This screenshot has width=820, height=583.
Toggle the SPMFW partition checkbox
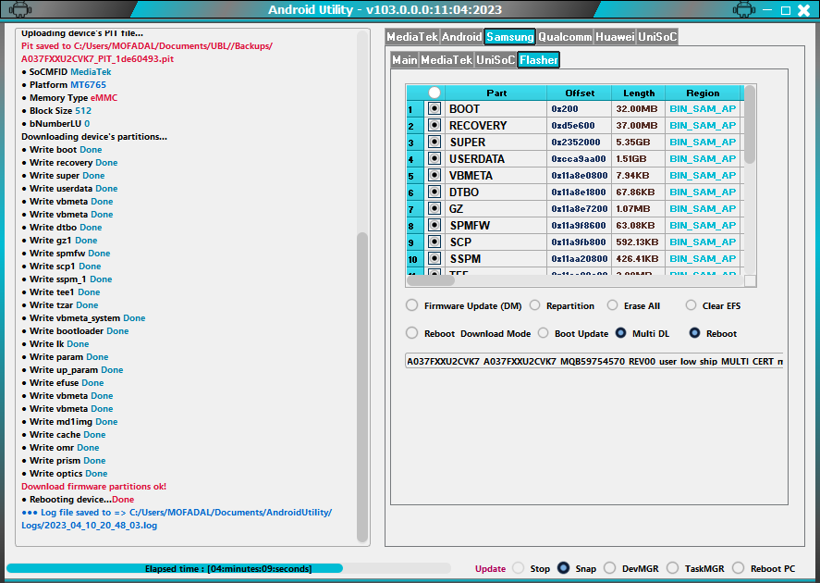(434, 225)
